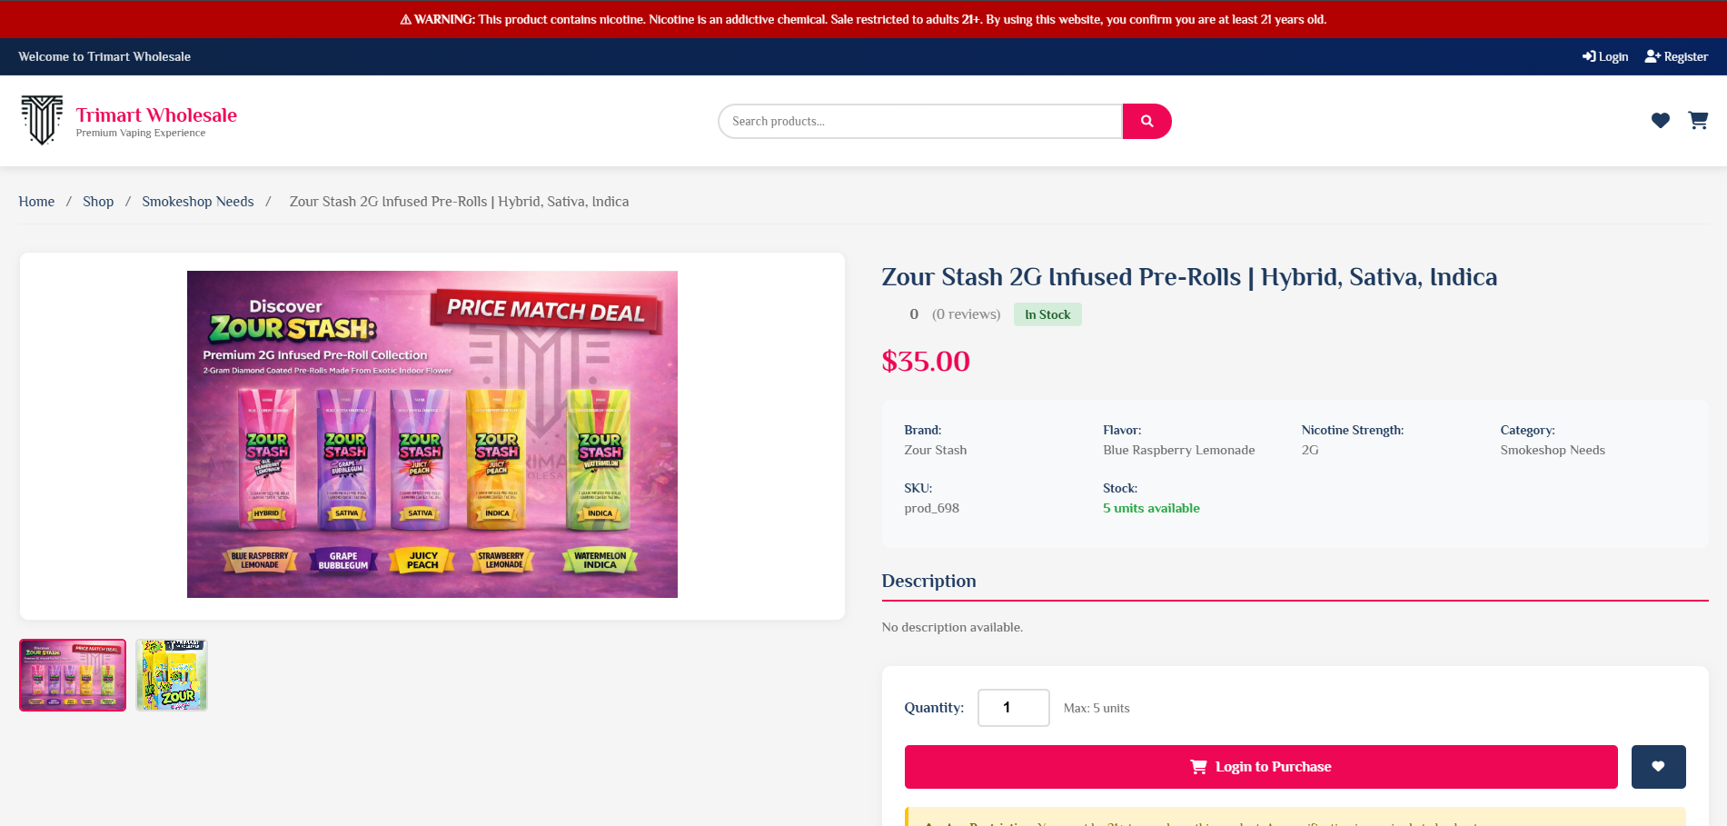
Task: Click the cart icon inside Login to Purchase
Action: coord(1198,766)
